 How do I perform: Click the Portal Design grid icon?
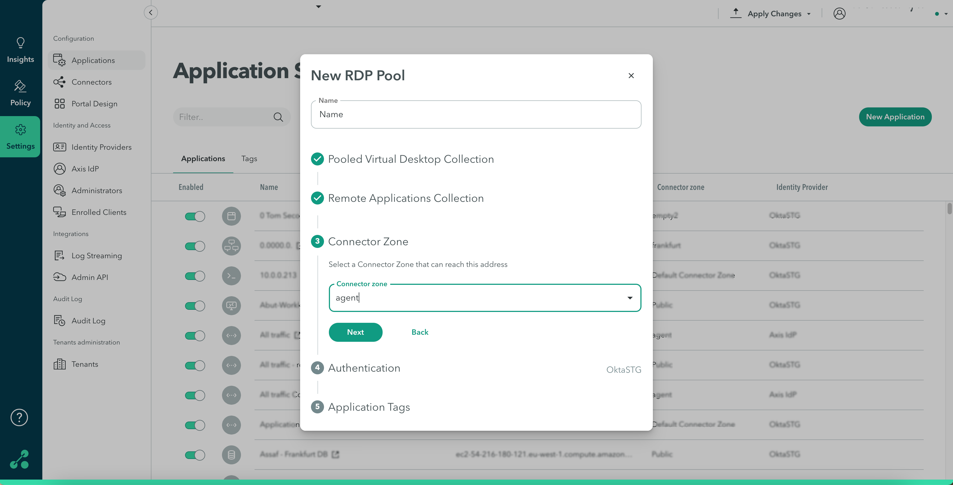pyautogui.click(x=59, y=104)
